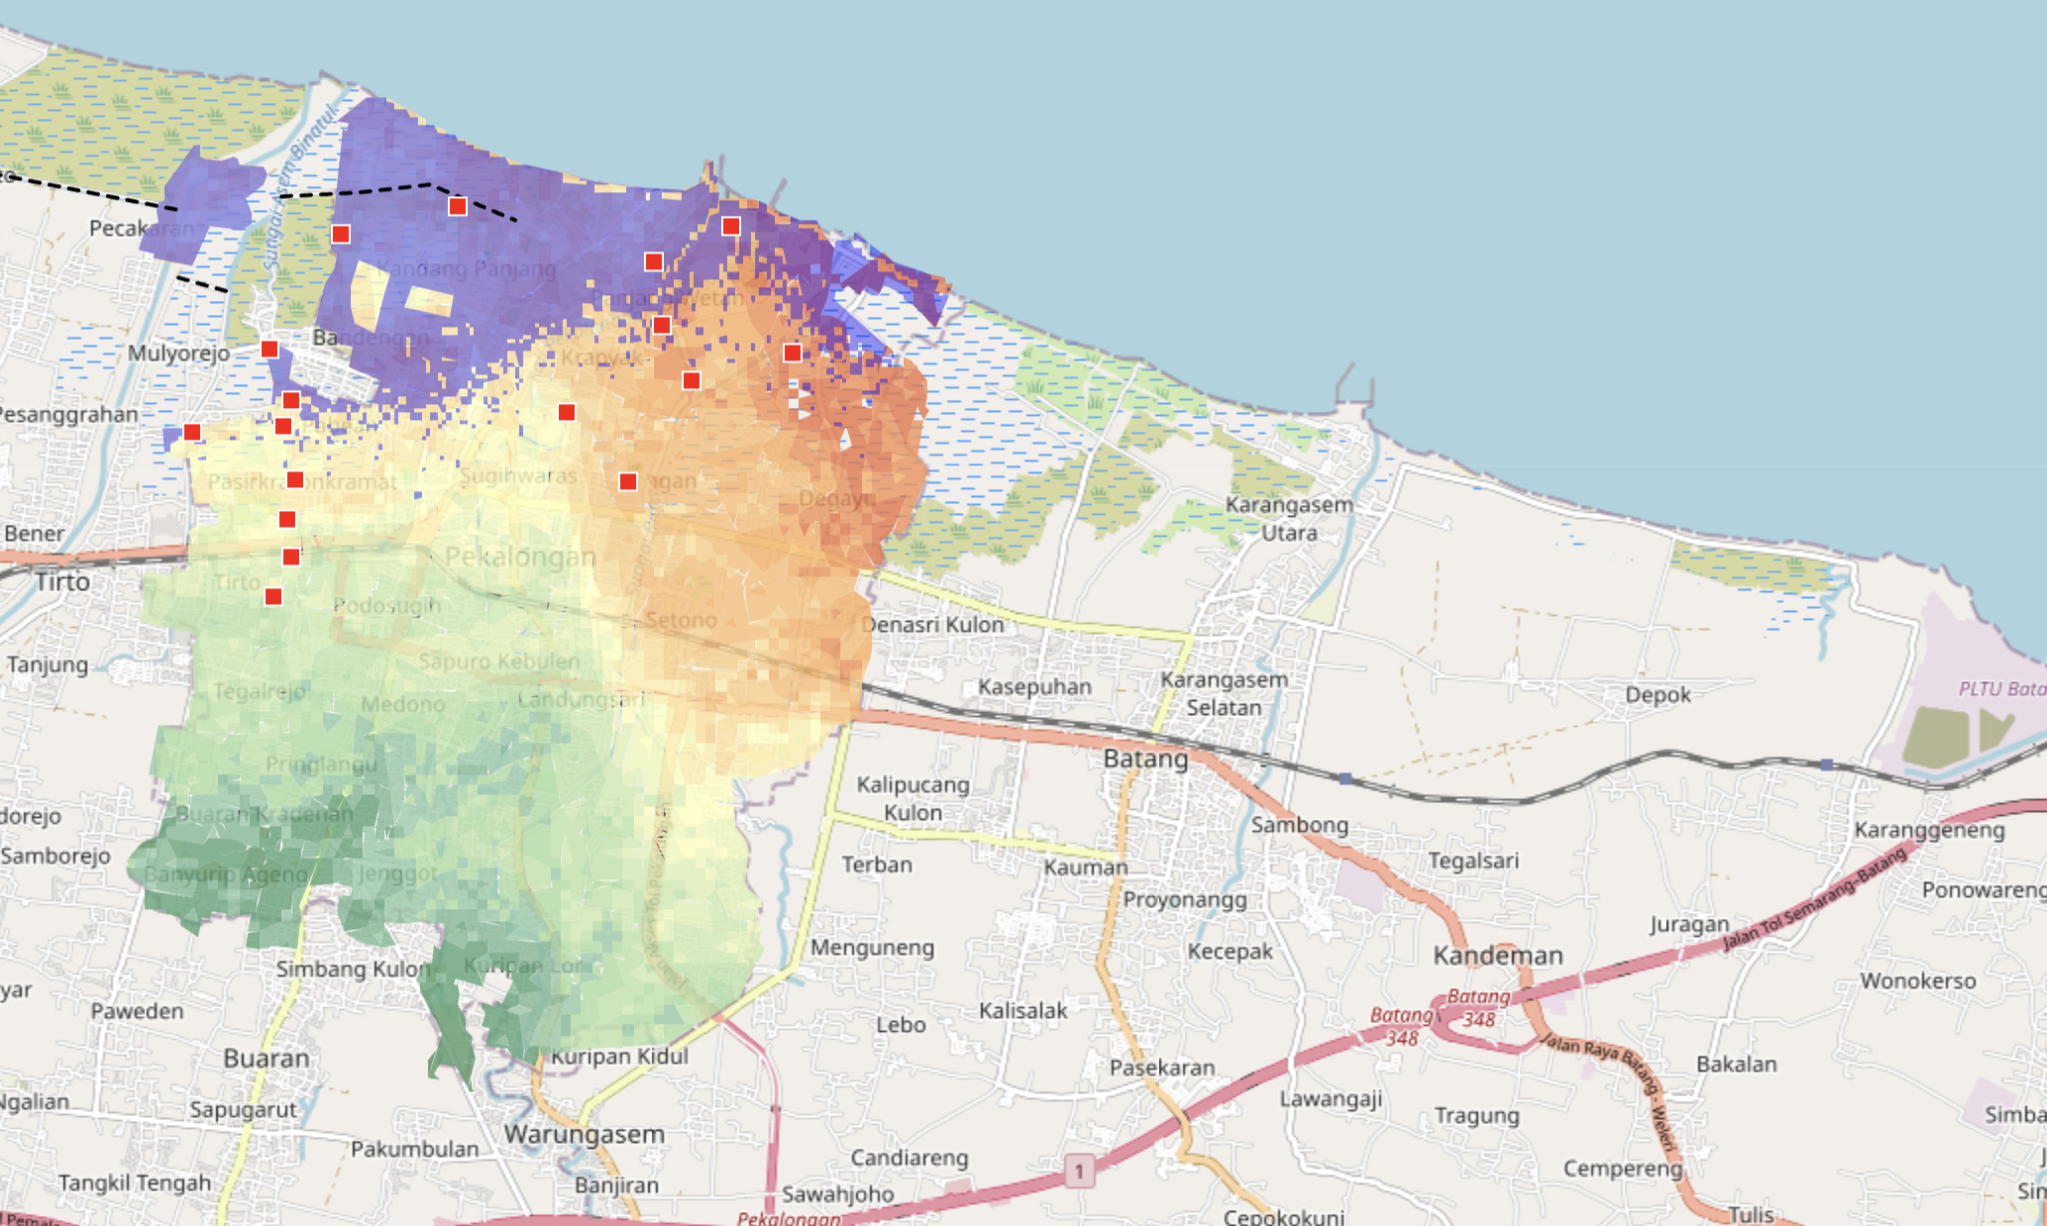Viewport: 2047px width, 1226px height.
Task: Select the Tegalsari label
Action: [1473, 861]
